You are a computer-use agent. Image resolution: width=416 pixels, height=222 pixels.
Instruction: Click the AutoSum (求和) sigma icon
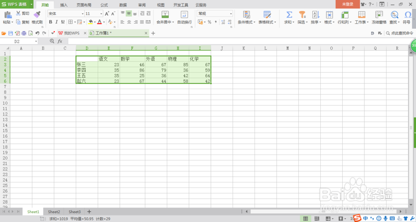pos(289,15)
